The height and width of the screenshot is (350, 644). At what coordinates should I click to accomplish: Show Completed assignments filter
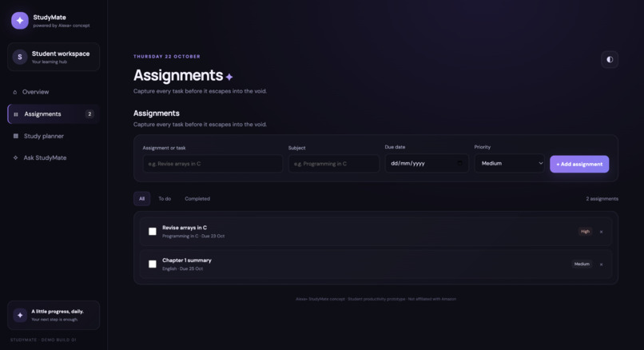click(197, 199)
